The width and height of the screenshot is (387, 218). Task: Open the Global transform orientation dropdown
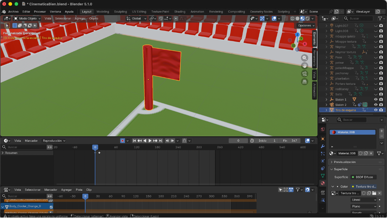[136, 19]
